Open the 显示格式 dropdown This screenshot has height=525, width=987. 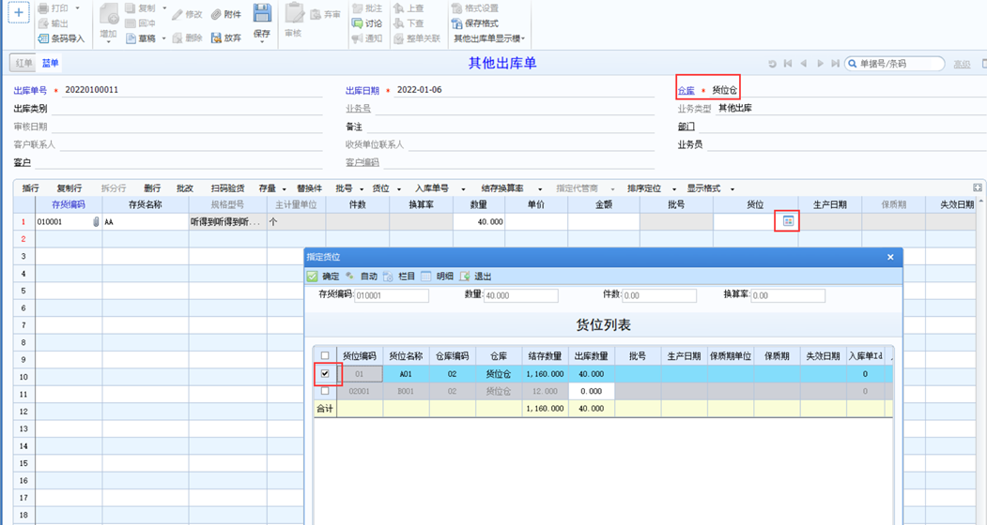733,188
